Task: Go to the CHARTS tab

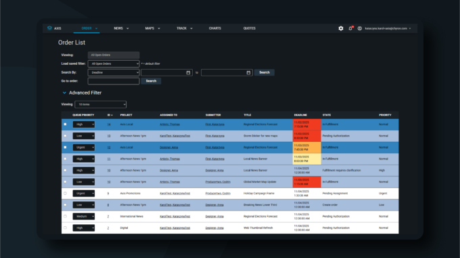Action: 214,28
